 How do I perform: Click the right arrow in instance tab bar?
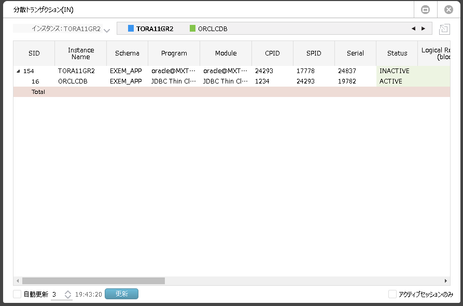coord(423,29)
